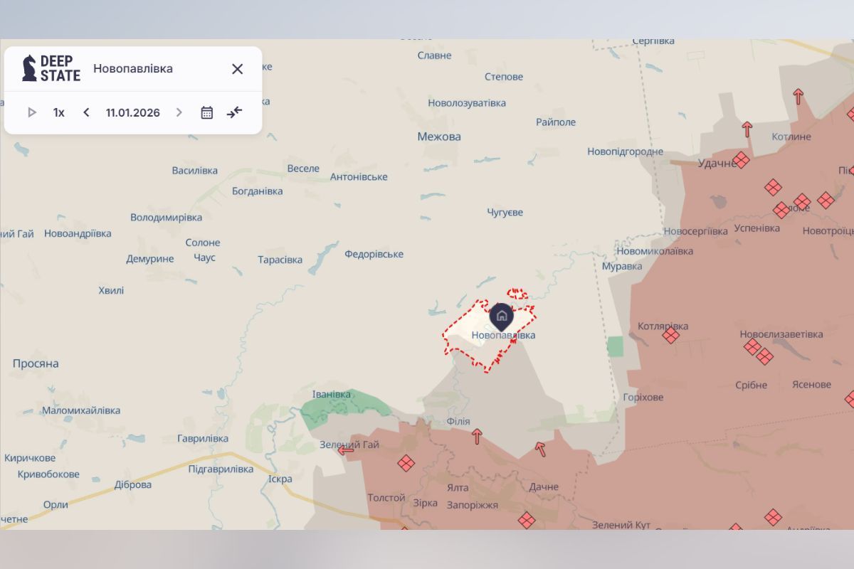The height and width of the screenshot is (569, 854).
Task: Click the Просяна town label
Action: tap(36, 363)
